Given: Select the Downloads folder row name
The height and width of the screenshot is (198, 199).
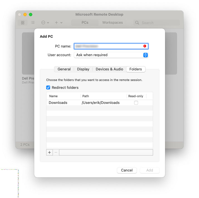Looking at the screenshot, I should click(58, 102).
